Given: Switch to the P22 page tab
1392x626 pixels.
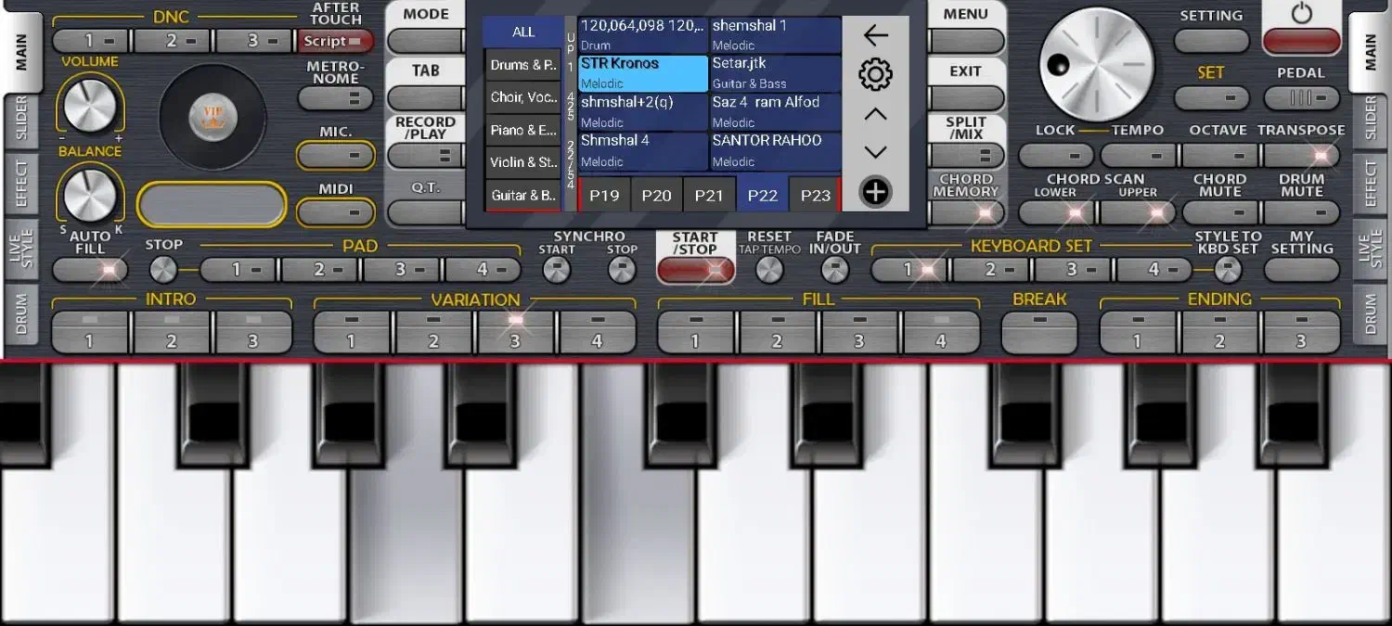Looking at the screenshot, I should (x=762, y=195).
